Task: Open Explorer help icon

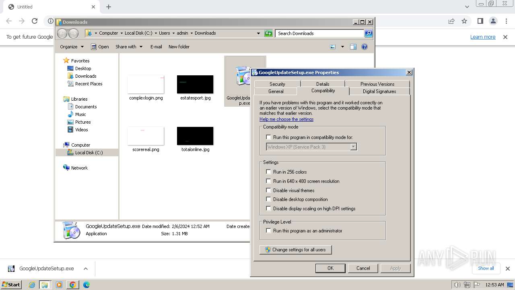Action: [365, 47]
